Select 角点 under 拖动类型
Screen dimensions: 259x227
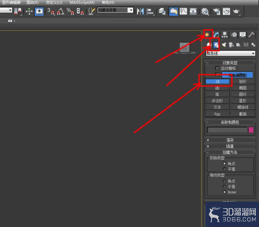pyautogui.click(x=224, y=181)
